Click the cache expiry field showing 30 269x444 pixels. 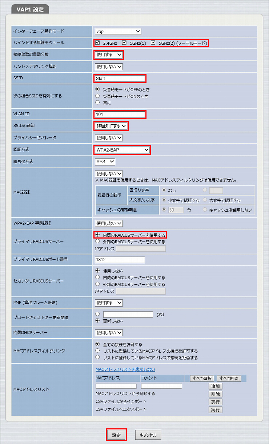pyautogui.click(x=176, y=210)
